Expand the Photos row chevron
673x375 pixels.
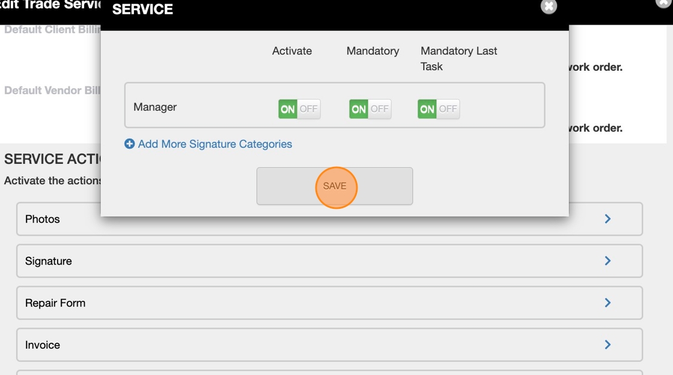click(608, 219)
